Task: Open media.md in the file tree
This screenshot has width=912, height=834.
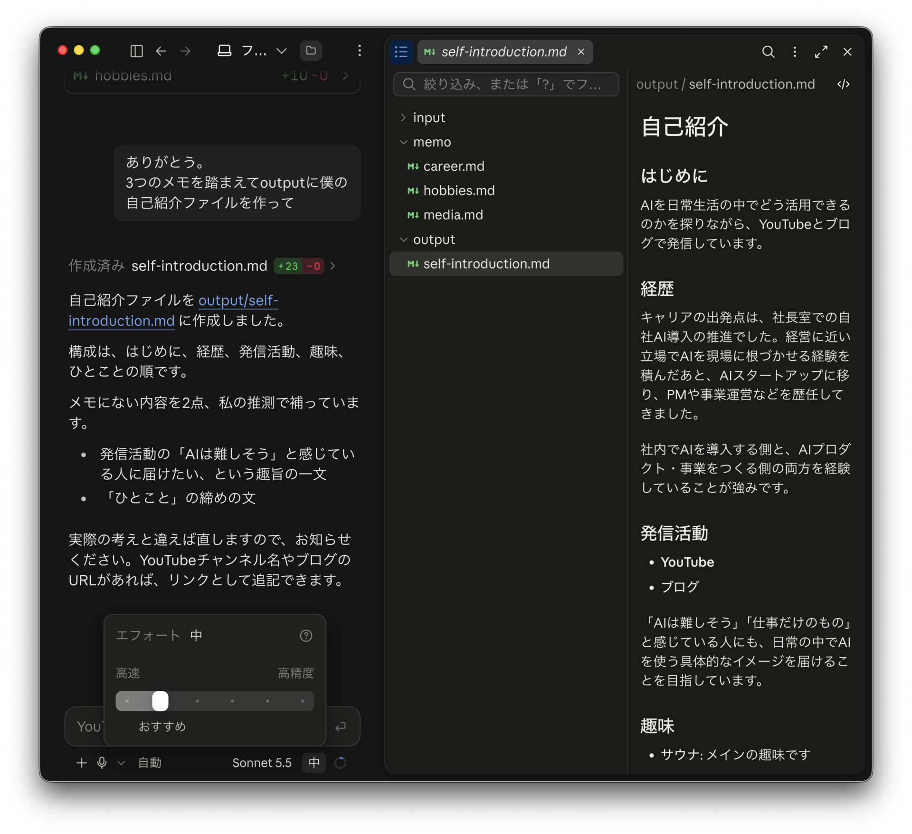Action: (x=506, y=215)
